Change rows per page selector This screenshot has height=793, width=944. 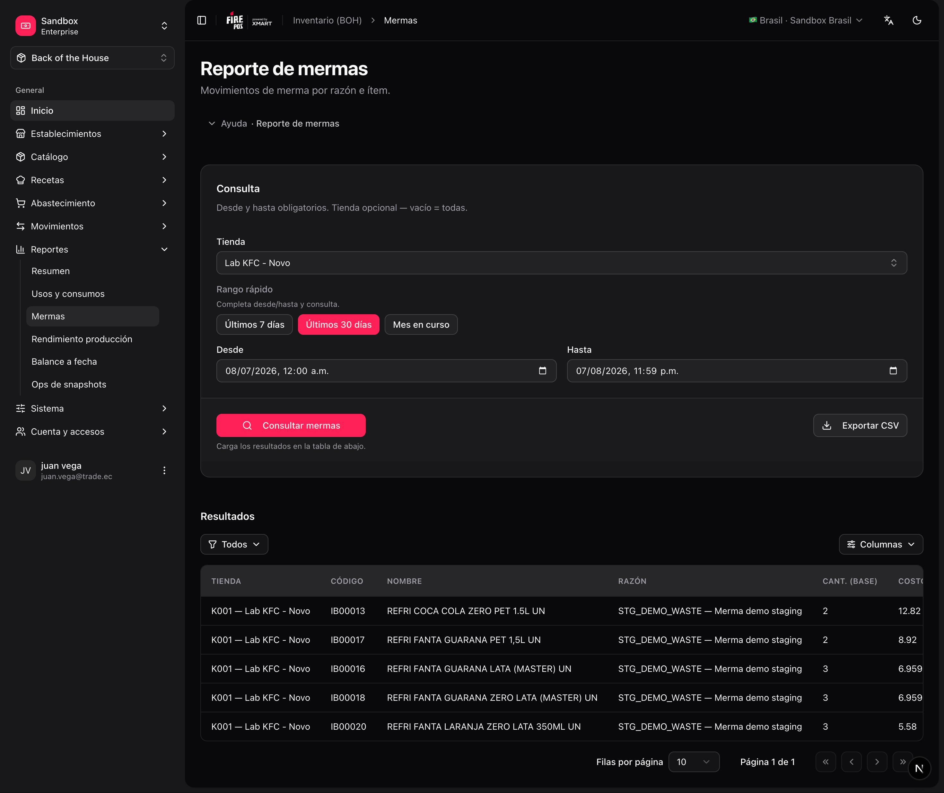coord(694,762)
